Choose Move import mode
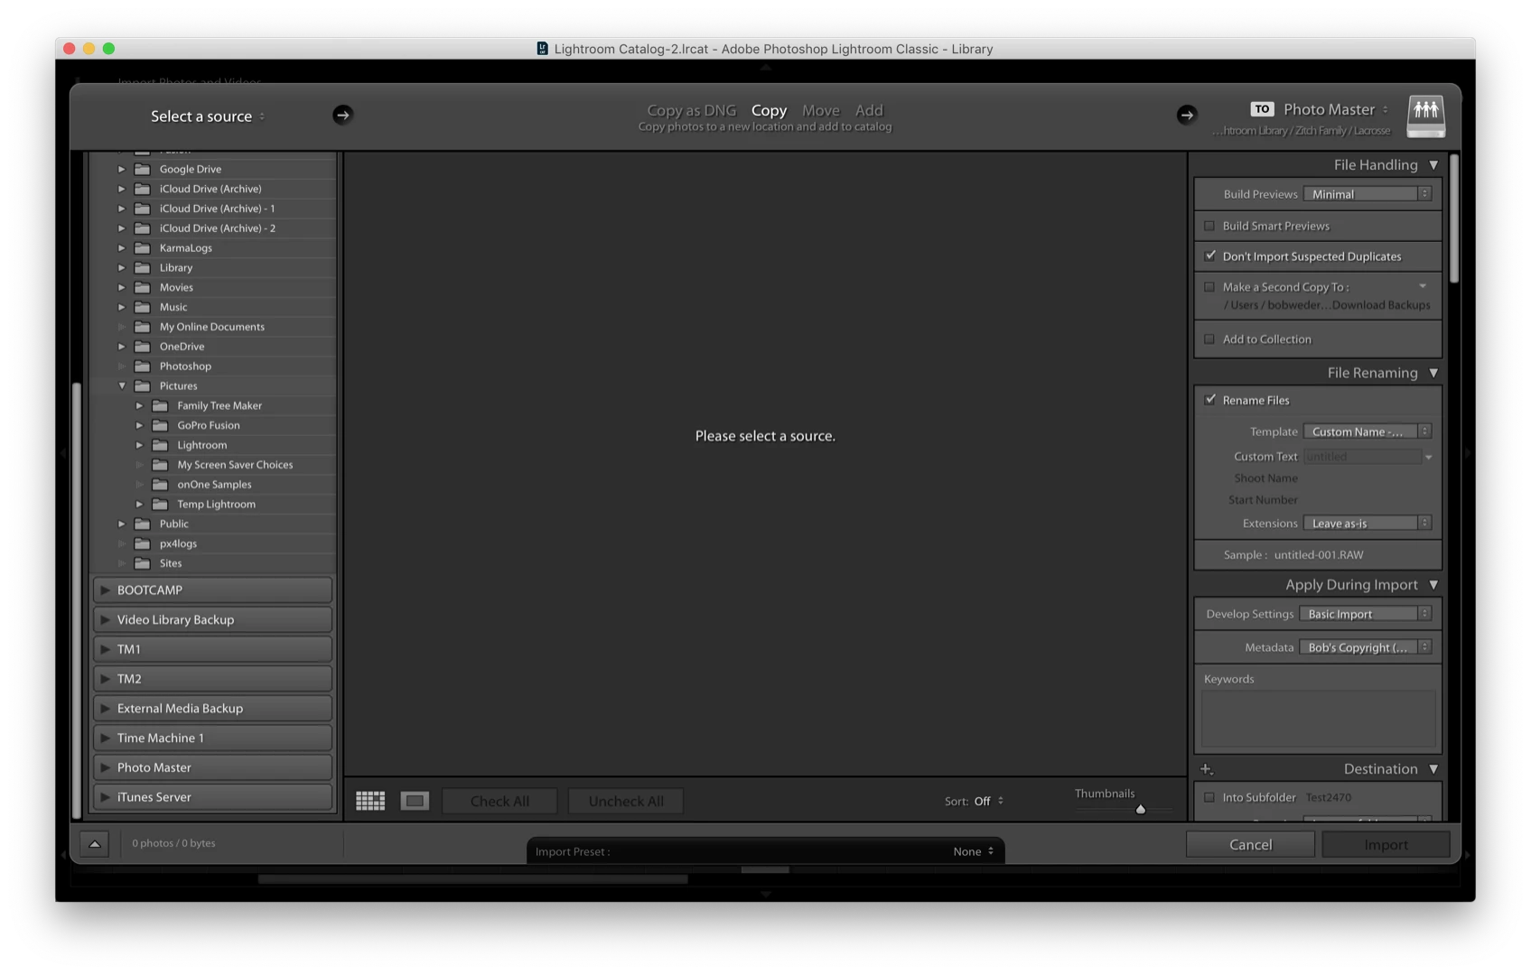Image resolution: width=1531 pixels, height=975 pixels. (x=821, y=110)
